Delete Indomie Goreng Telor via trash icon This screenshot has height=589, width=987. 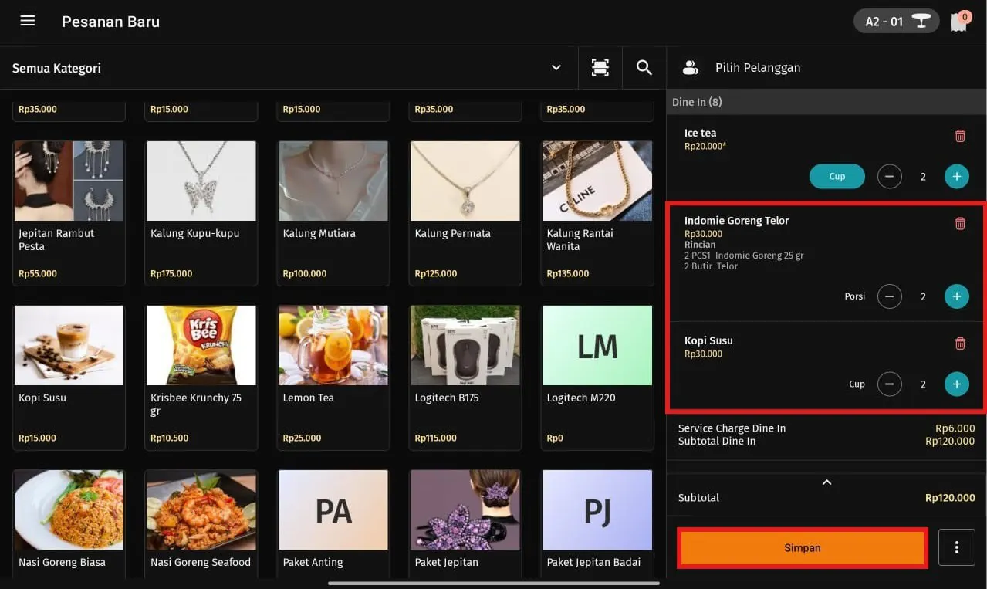pyautogui.click(x=959, y=223)
